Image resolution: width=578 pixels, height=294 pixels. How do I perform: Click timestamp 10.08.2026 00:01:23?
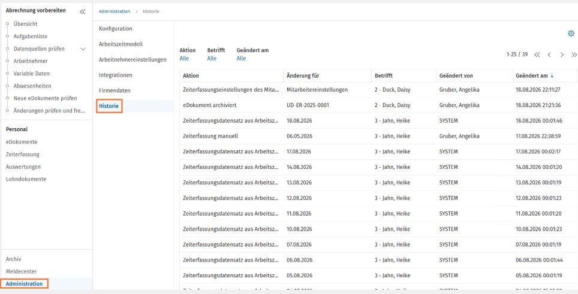538,229
